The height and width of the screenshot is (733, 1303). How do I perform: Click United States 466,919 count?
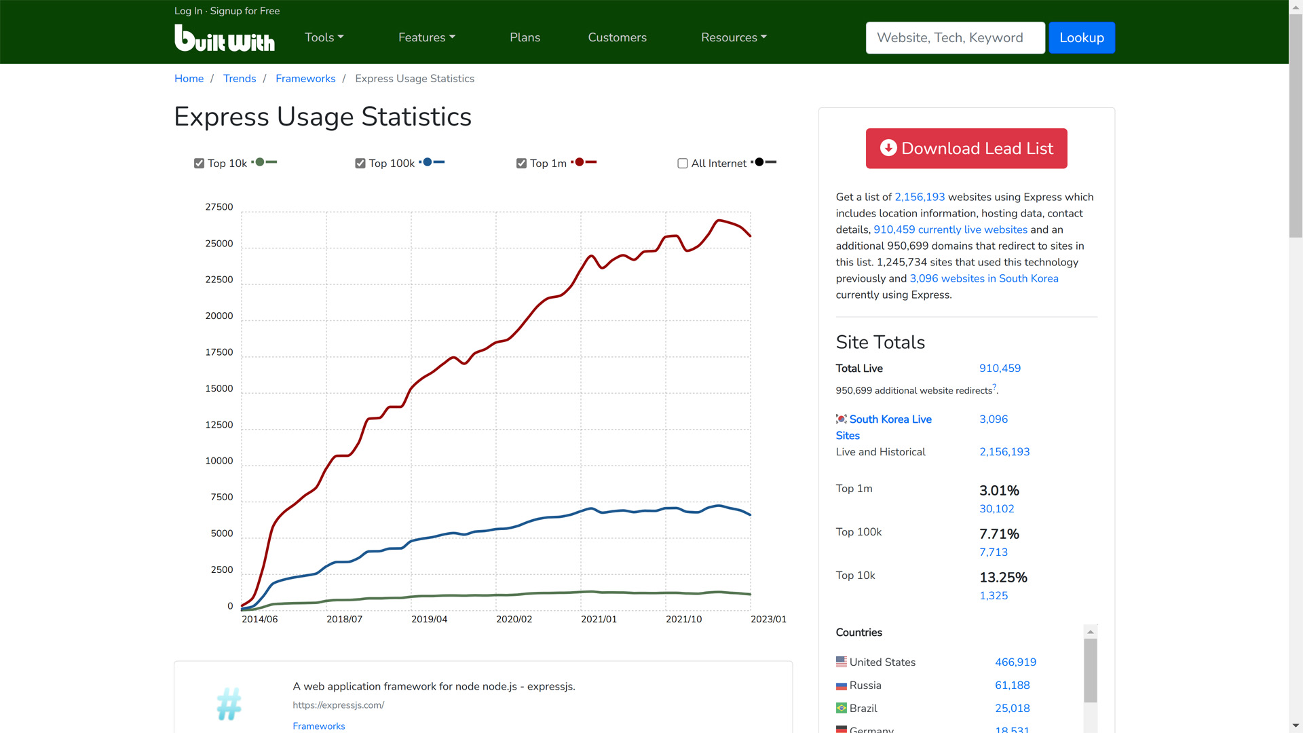pos(1015,662)
